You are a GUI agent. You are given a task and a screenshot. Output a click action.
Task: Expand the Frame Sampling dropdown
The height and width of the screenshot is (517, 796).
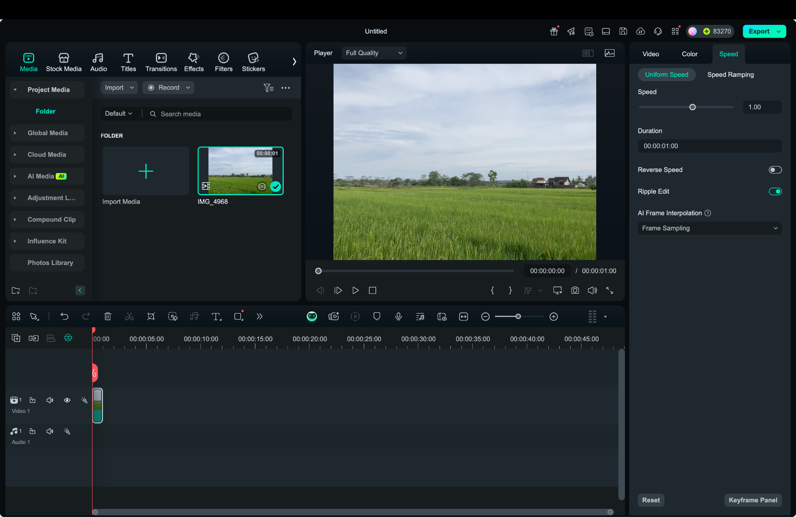pyautogui.click(x=709, y=228)
